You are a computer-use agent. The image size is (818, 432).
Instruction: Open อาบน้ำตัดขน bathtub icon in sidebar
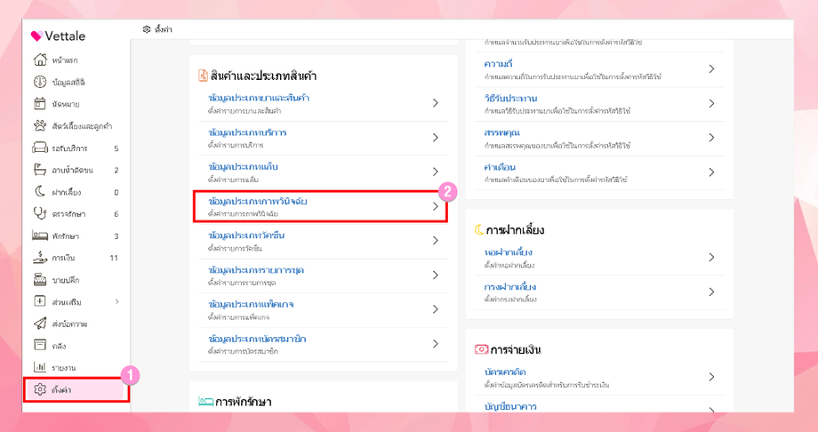click(40, 170)
